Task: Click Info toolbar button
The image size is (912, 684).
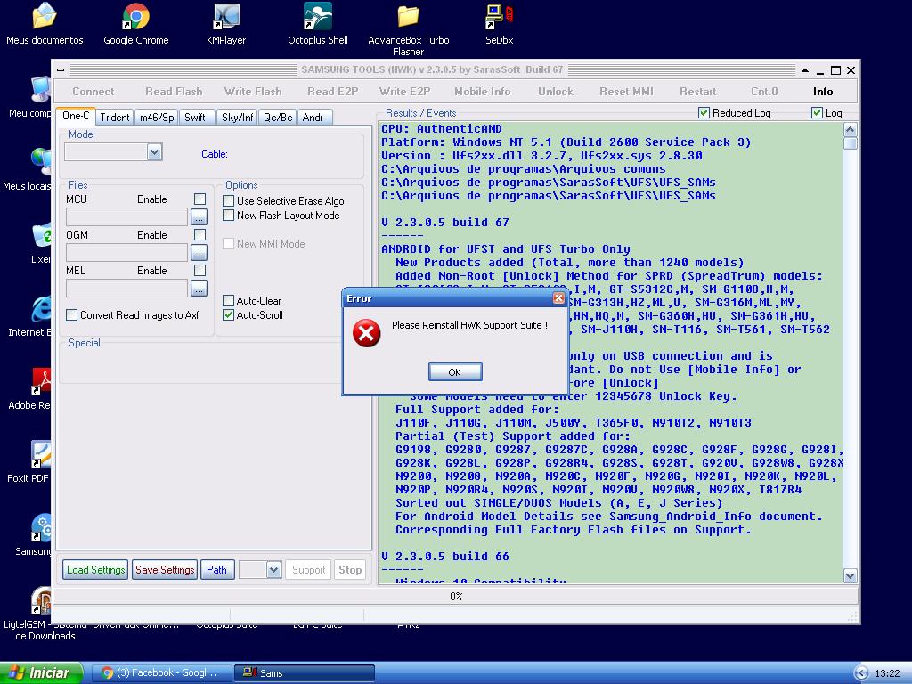Action: click(x=822, y=92)
